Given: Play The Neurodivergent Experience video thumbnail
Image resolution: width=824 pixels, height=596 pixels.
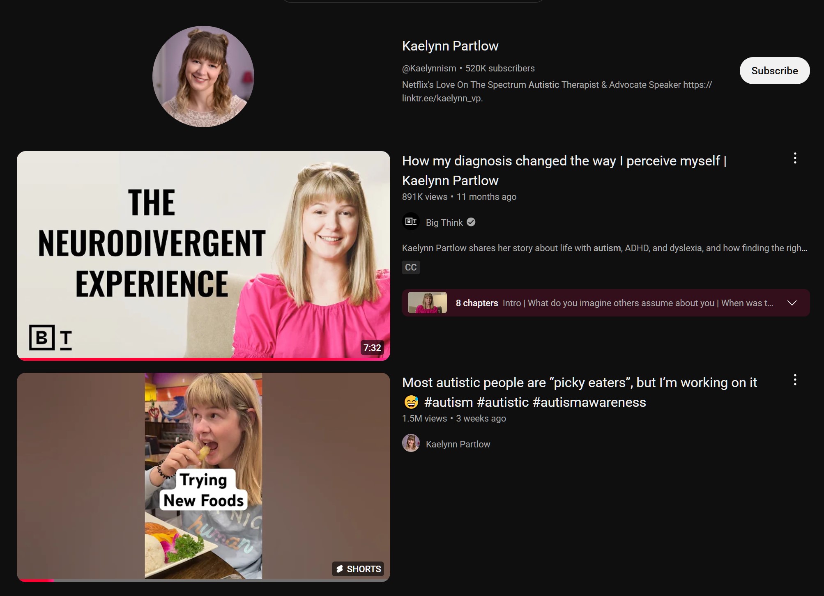Looking at the screenshot, I should 203,255.
